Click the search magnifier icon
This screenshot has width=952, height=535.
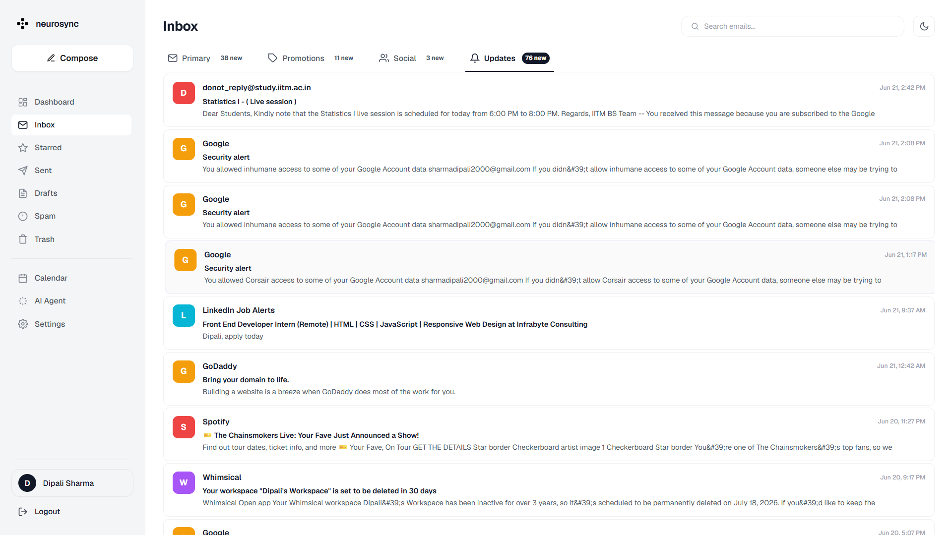[x=695, y=26]
